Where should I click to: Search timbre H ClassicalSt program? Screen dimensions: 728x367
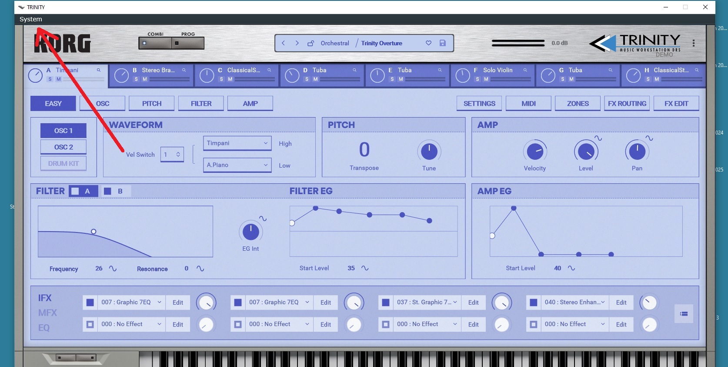697,70
